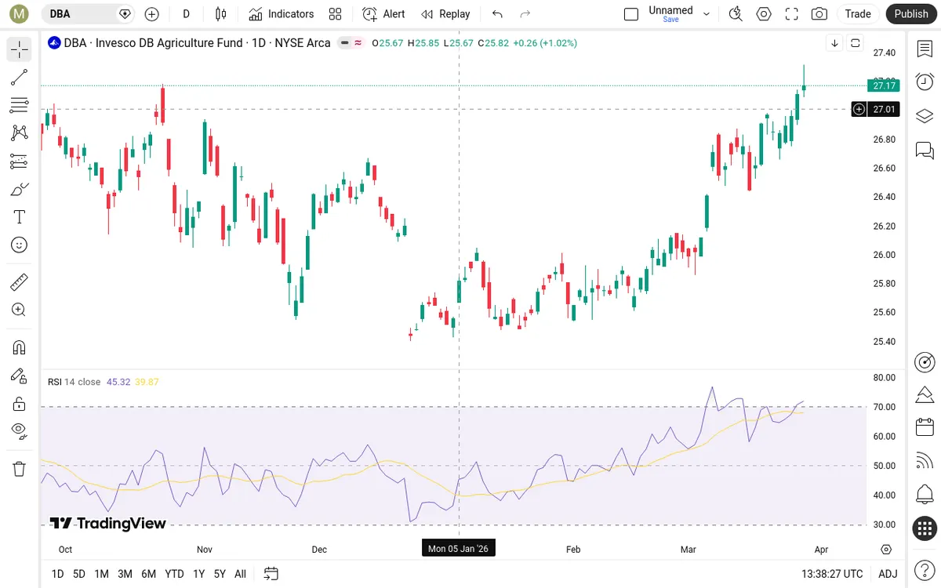Open chart settings hexagon icon
The image size is (941, 588).
pyautogui.click(x=764, y=13)
